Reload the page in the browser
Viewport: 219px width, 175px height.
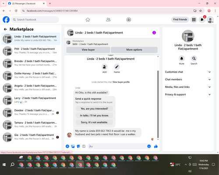tap(16, 11)
